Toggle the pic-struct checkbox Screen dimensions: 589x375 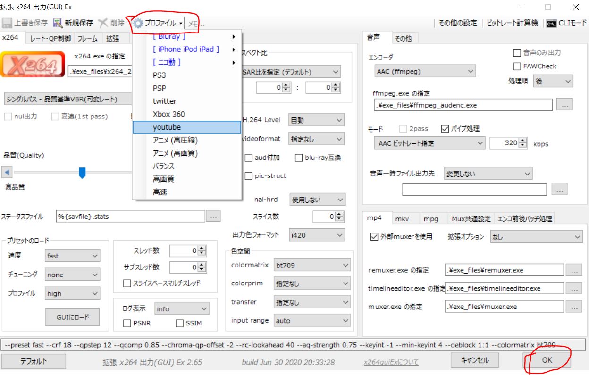[x=249, y=176]
